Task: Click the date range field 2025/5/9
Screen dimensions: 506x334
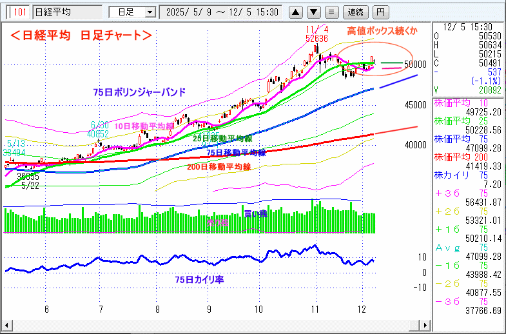Action: (x=221, y=12)
